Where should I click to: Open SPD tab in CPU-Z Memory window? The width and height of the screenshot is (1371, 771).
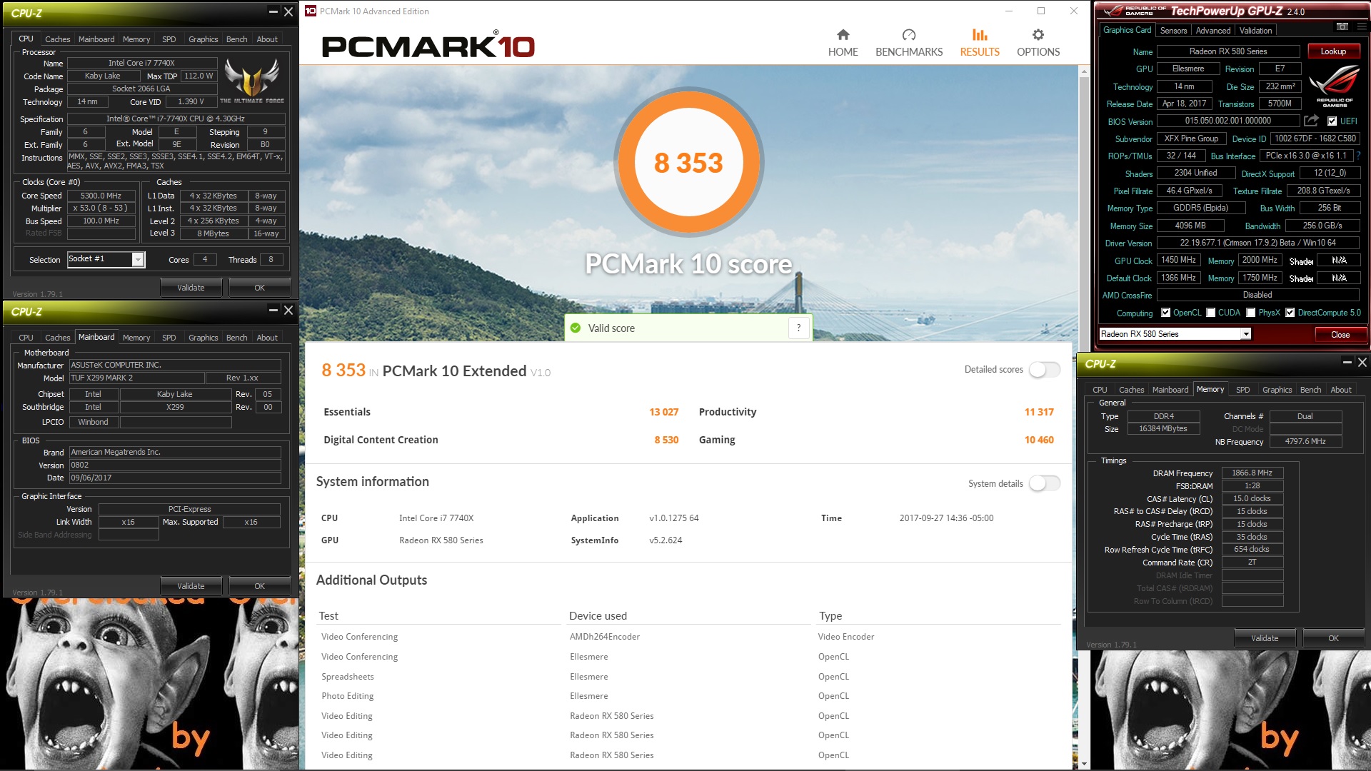click(1242, 390)
